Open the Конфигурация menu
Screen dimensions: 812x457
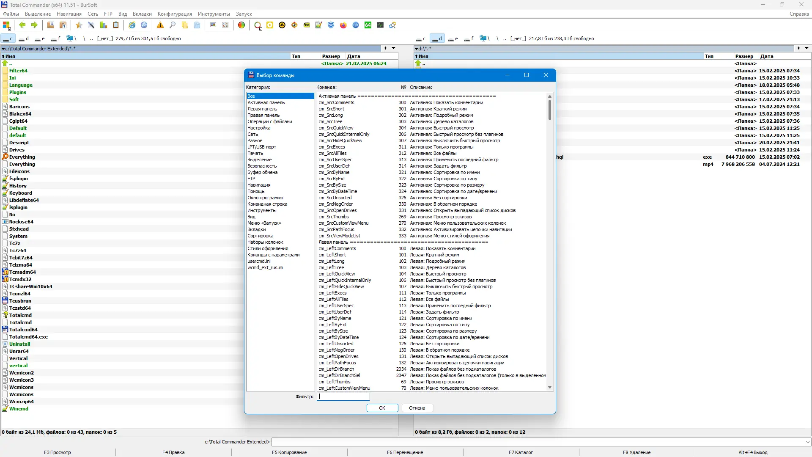pos(175,14)
